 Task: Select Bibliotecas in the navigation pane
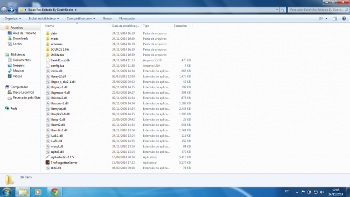click(x=18, y=55)
